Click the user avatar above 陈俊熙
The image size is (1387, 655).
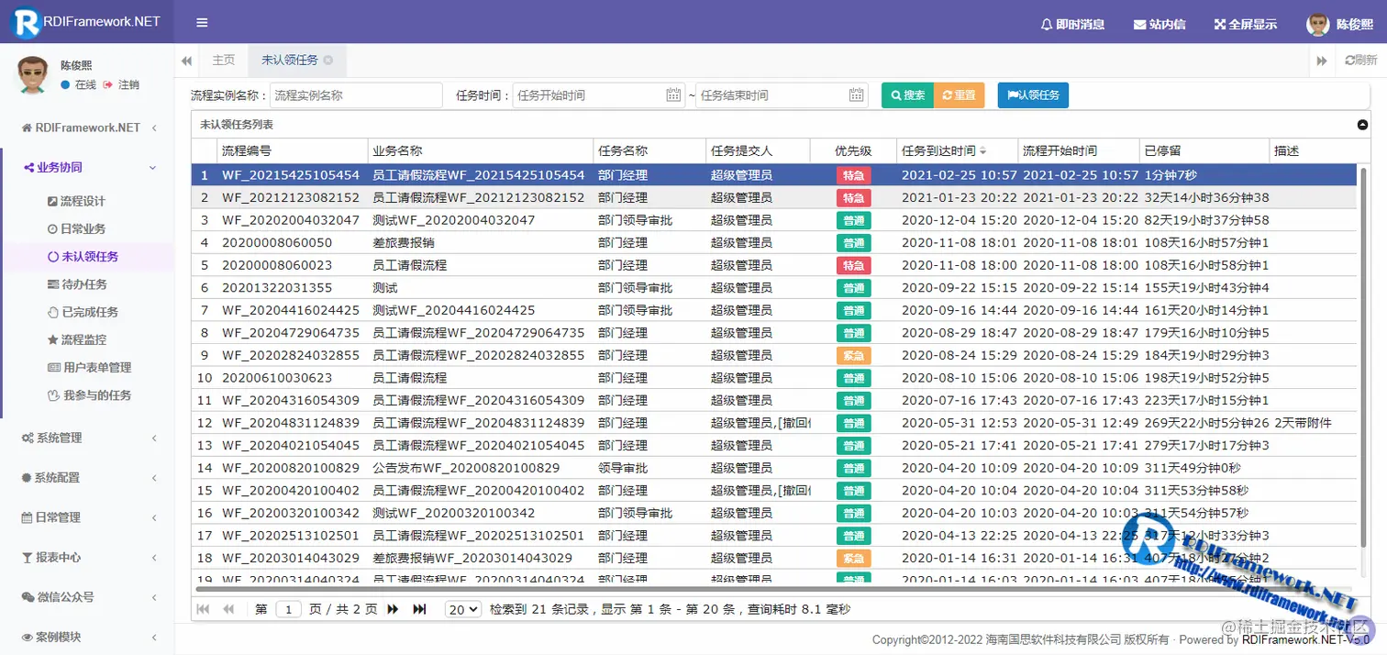(x=32, y=75)
